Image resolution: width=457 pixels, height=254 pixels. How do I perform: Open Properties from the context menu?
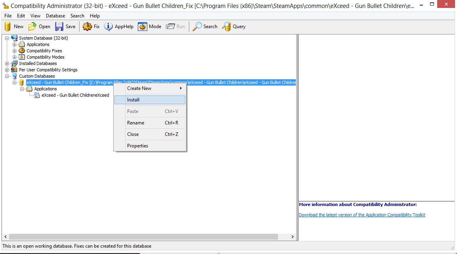point(150,146)
